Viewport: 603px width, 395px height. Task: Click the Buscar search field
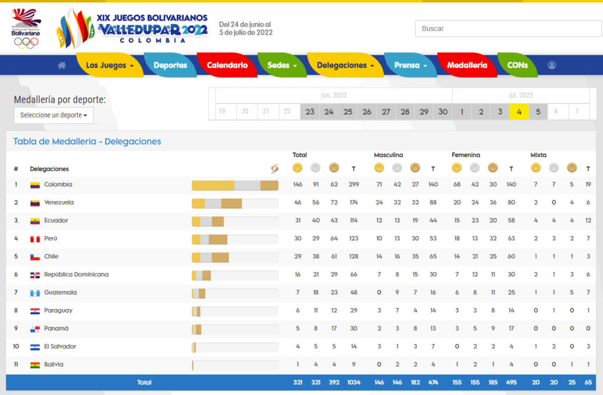point(508,28)
